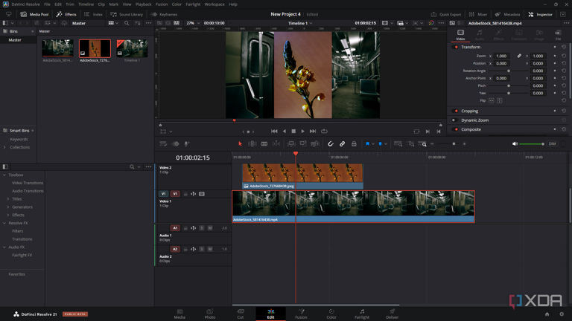This screenshot has height=321, width=572.
Task: Switch to the Audio inspector tab
Action: coord(480,35)
